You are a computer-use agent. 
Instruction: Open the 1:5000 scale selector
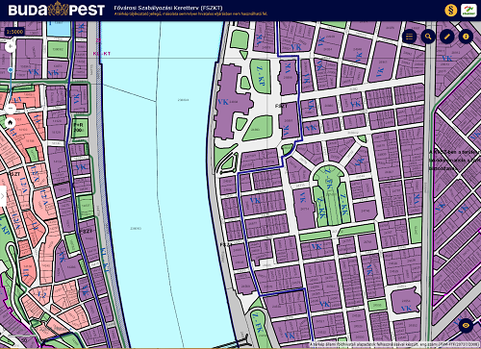click(x=14, y=32)
